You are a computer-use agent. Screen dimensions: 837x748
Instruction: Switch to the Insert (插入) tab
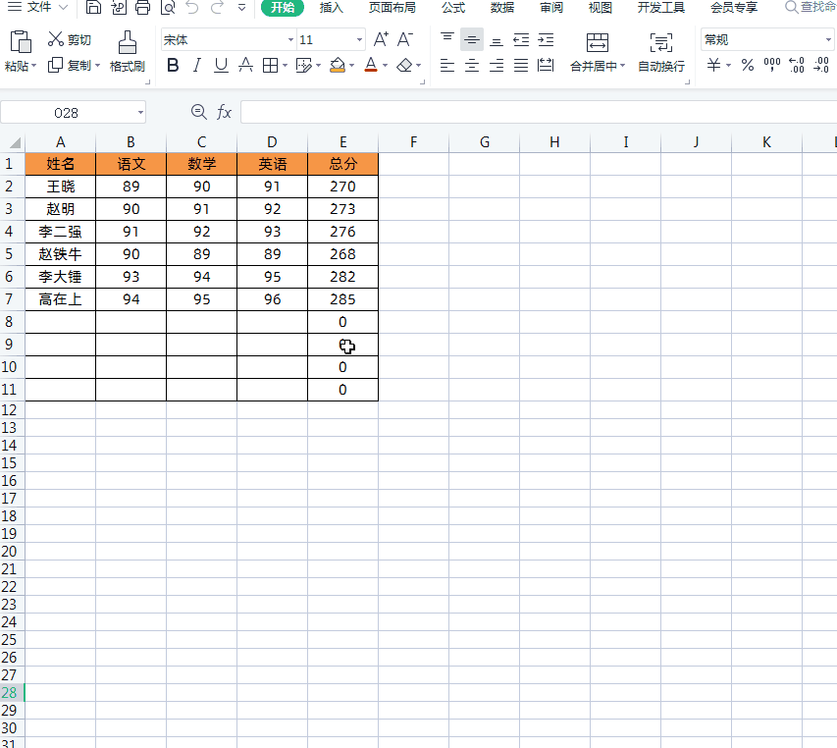click(x=331, y=7)
